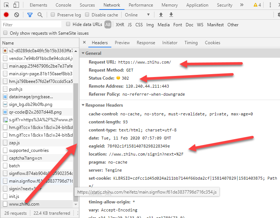Activate the inspect element picker icon
280x218 pixels.
(7, 5)
